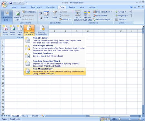Screen dimensions: 145x121
Task: Sort A to Z ascending
Action: (x=41, y=13)
